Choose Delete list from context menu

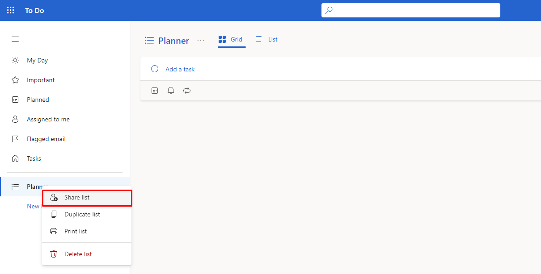pyautogui.click(x=87, y=254)
